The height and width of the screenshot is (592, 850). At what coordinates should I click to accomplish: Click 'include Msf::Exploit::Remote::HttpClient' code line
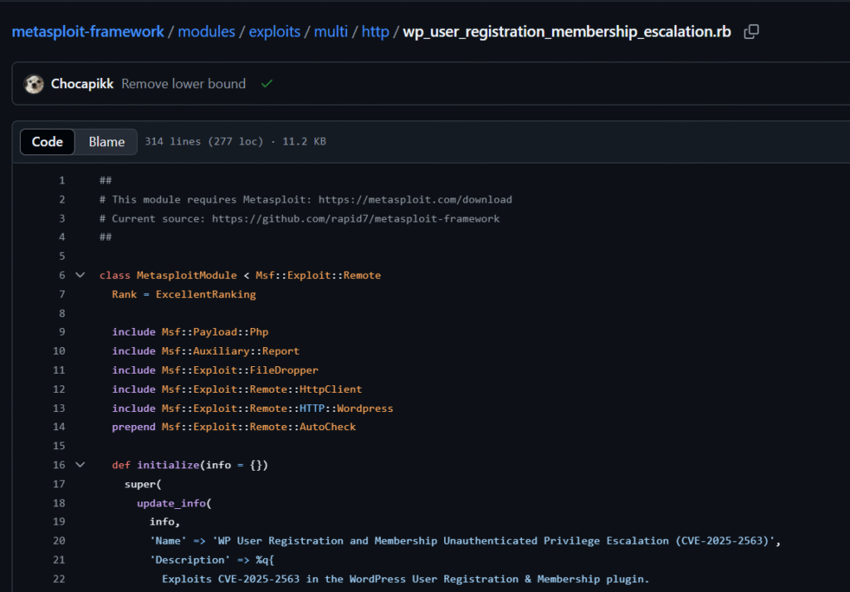[x=237, y=389]
